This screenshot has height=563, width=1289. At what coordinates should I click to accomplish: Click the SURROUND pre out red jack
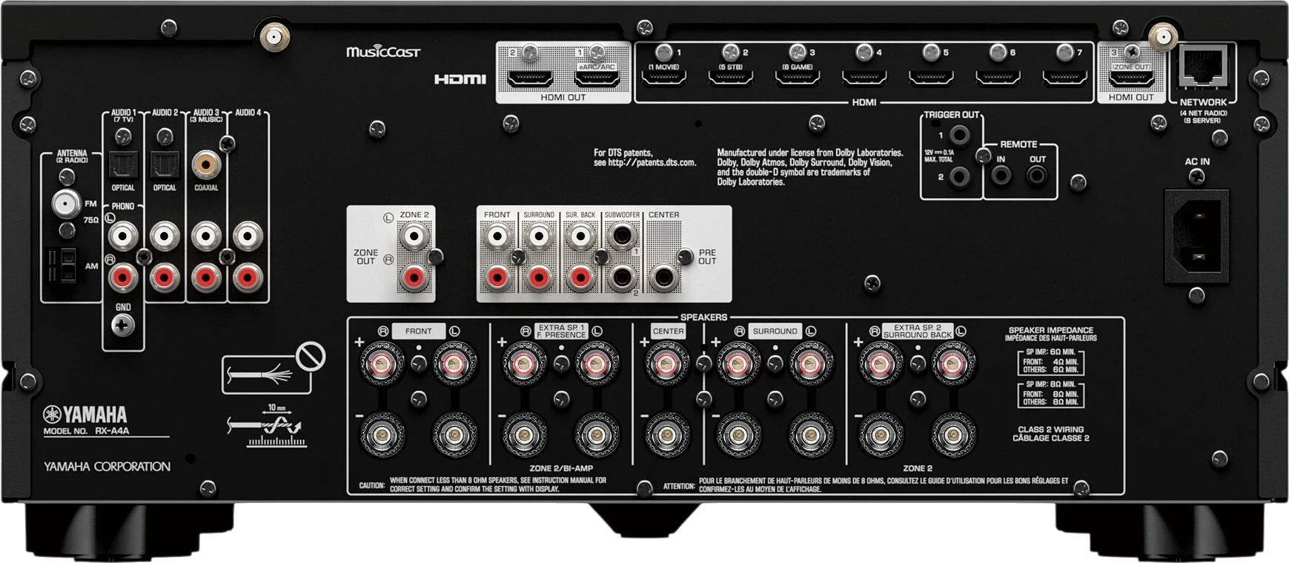click(538, 278)
